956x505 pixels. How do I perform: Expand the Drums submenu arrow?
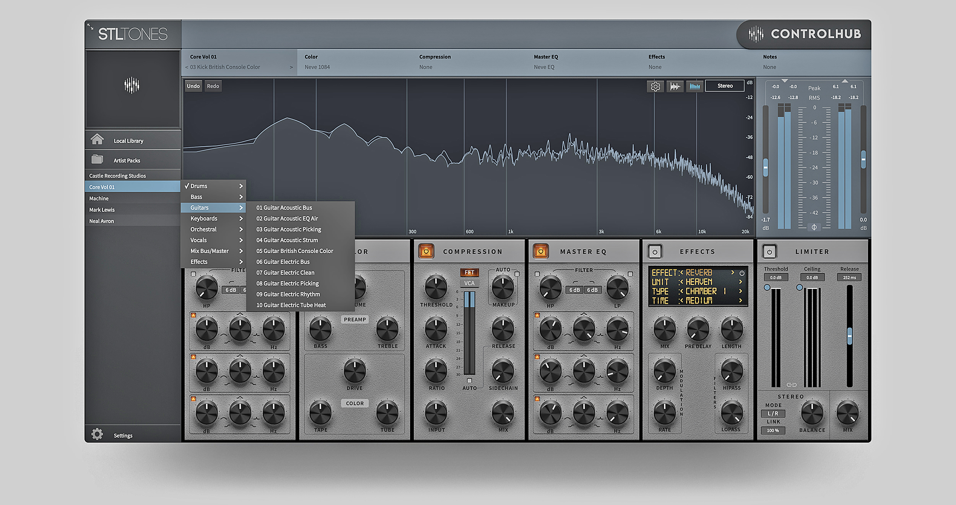[241, 186]
